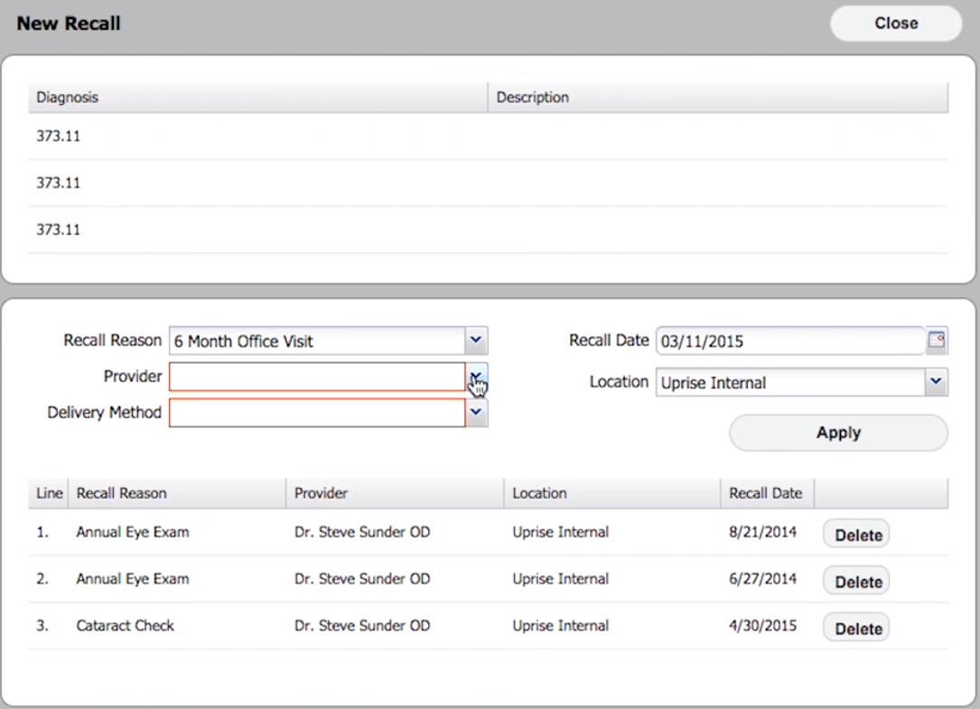Select the Cataract Check row in the list
The height and width of the screenshot is (709, 980).
coord(361,625)
